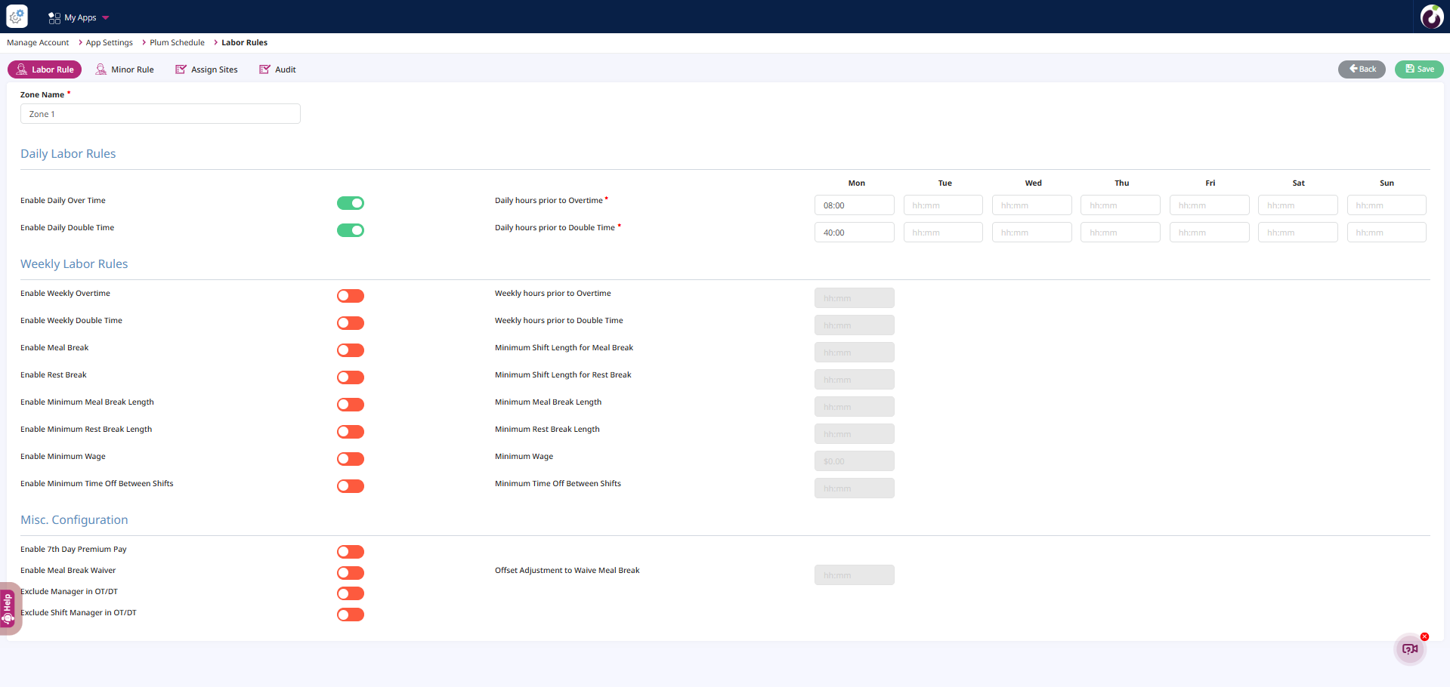Click the Assign Sites edit icon
The width and height of the screenshot is (1450, 687).
tap(181, 69)
